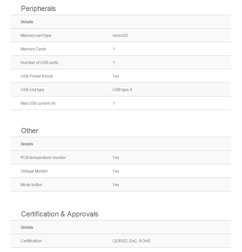Click the Voltage Monitor row label
242x252 pixels.
point(34,171)
